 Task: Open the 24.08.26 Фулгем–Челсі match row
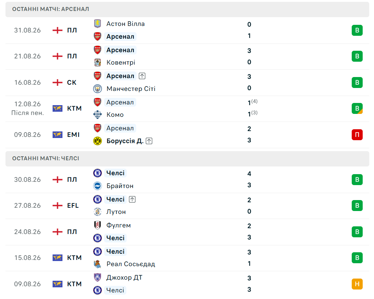coord(187,232)
